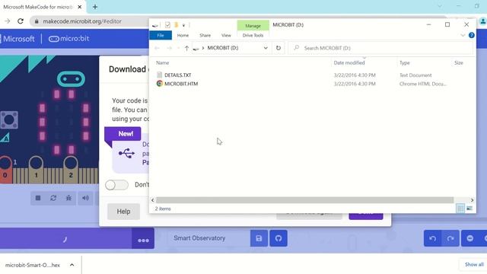Click the quick access new folder icon

[x=176, y=25]
